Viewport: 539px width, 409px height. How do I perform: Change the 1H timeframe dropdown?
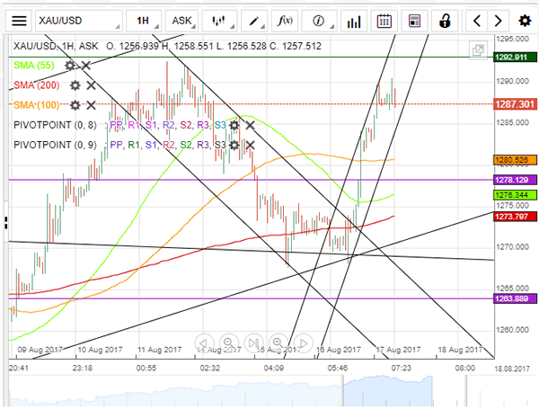click(144, 21)
